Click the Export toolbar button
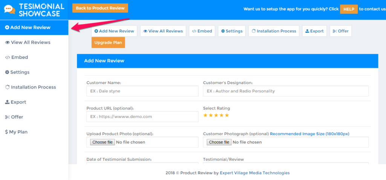Image resolution: width=386 pixels, height=180 pixels. 314,31
